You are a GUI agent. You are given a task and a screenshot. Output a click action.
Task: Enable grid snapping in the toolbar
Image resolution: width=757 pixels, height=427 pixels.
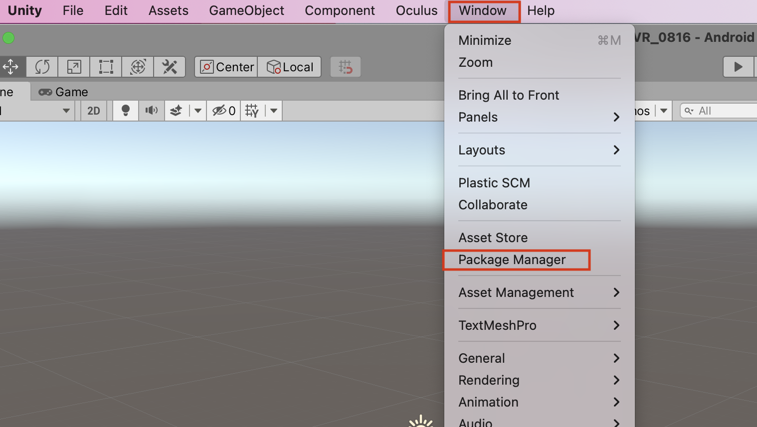coord(346,67)
